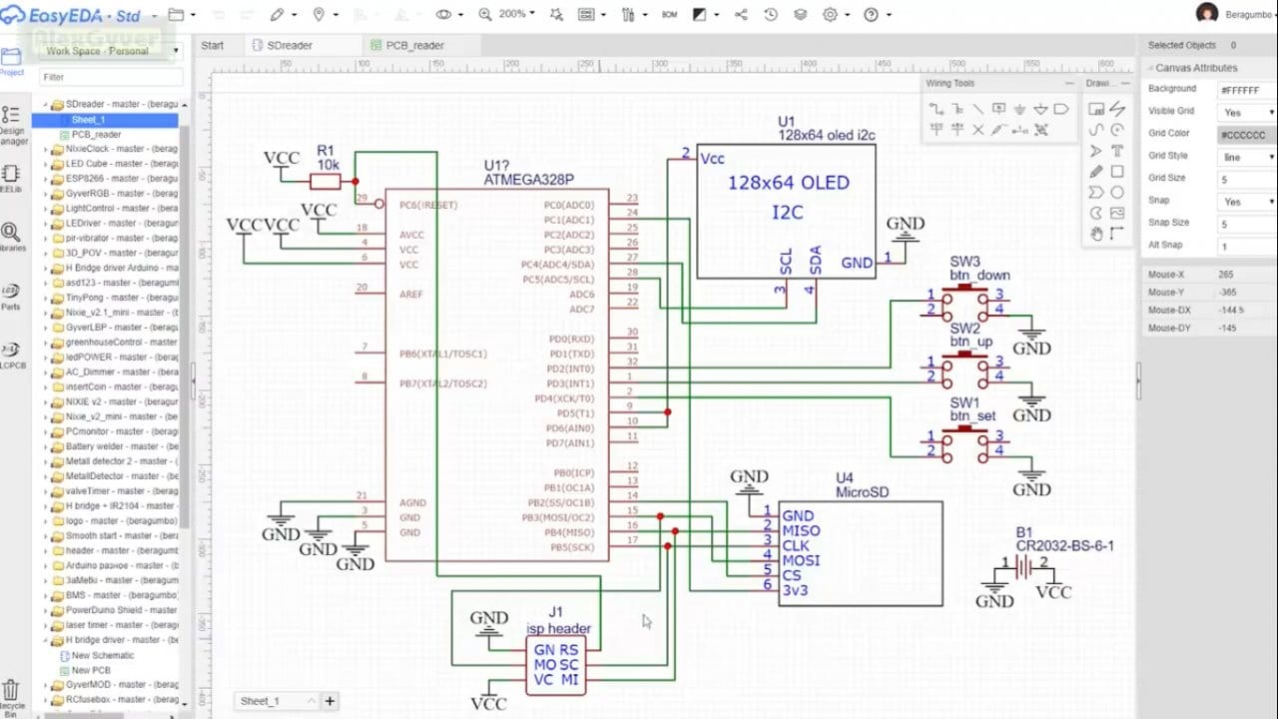Expand the NixieClock project folder
1278x719 pixels.
point(46,149)
